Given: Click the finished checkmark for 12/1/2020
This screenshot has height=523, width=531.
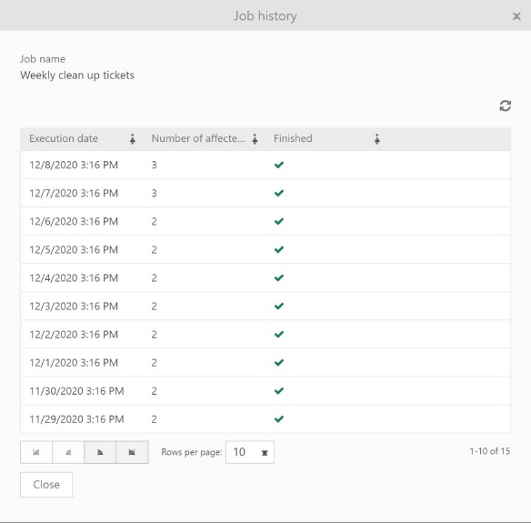Looking at the screenshot, I should 279,363.
